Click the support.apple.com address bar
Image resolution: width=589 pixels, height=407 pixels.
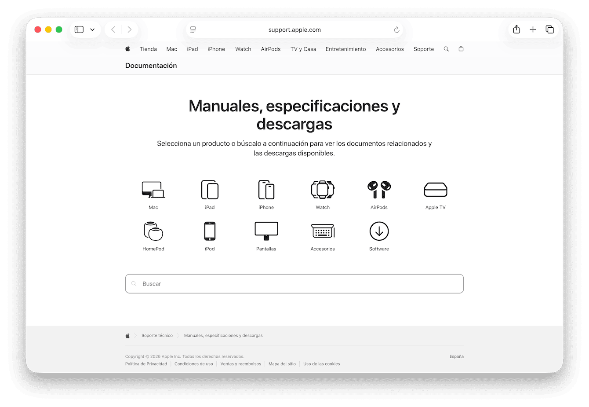(294, 30)
